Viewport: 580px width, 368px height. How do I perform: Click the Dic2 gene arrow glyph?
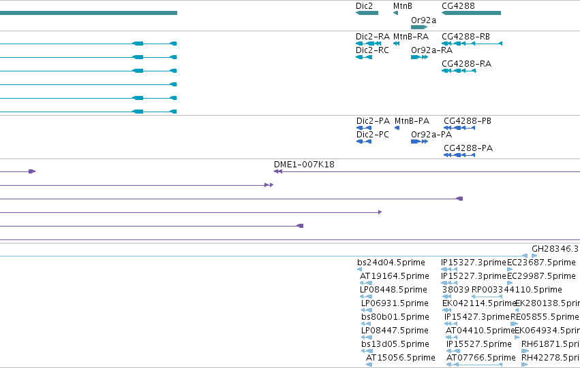(x=367, y=13)
